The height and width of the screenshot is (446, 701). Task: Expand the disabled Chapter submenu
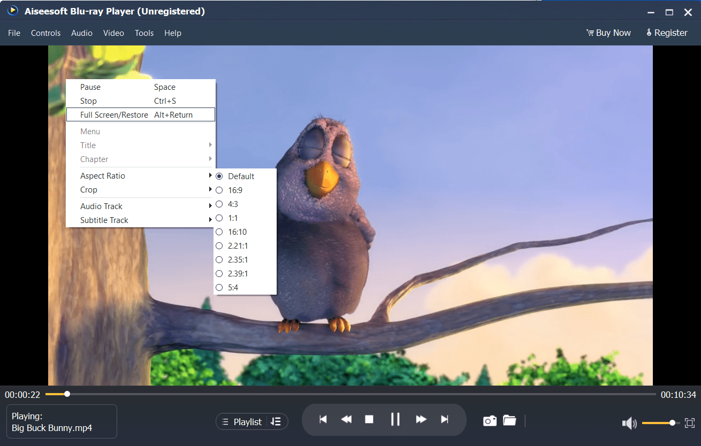pyautogui.click(x=140, y=159)
